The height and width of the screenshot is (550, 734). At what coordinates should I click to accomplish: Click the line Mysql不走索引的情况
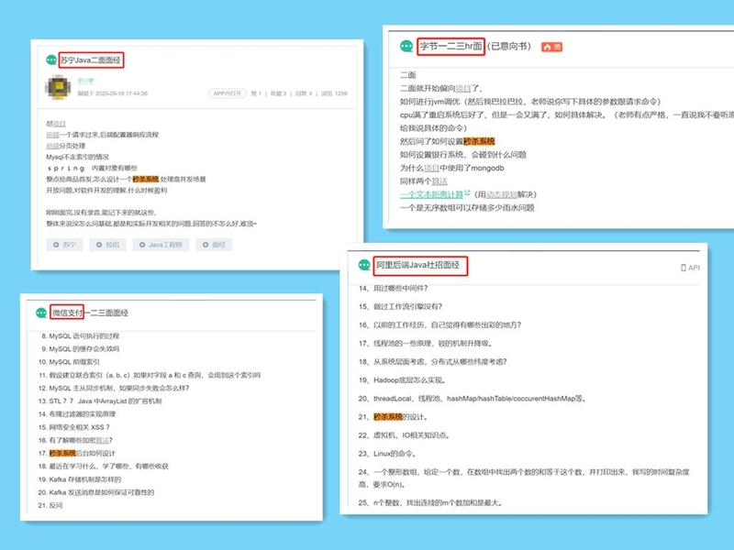[x=77, y=157]
